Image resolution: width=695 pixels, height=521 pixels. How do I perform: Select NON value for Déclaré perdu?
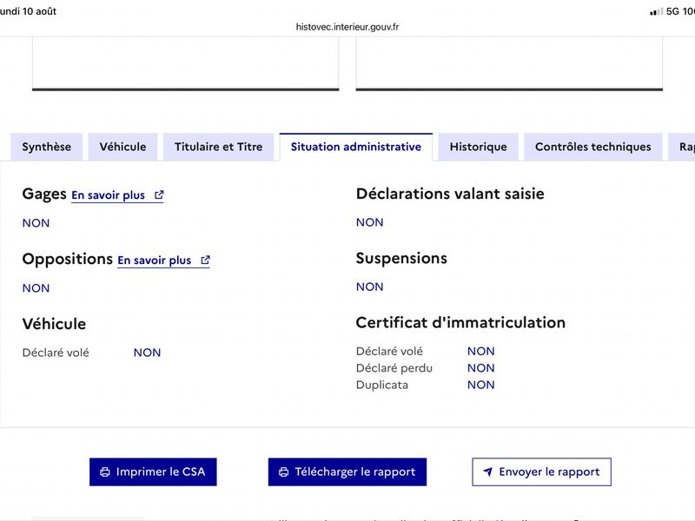(x=481, y=368)
